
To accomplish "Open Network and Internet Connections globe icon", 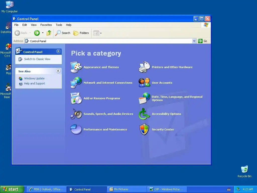I will click(x=76, y=82).
